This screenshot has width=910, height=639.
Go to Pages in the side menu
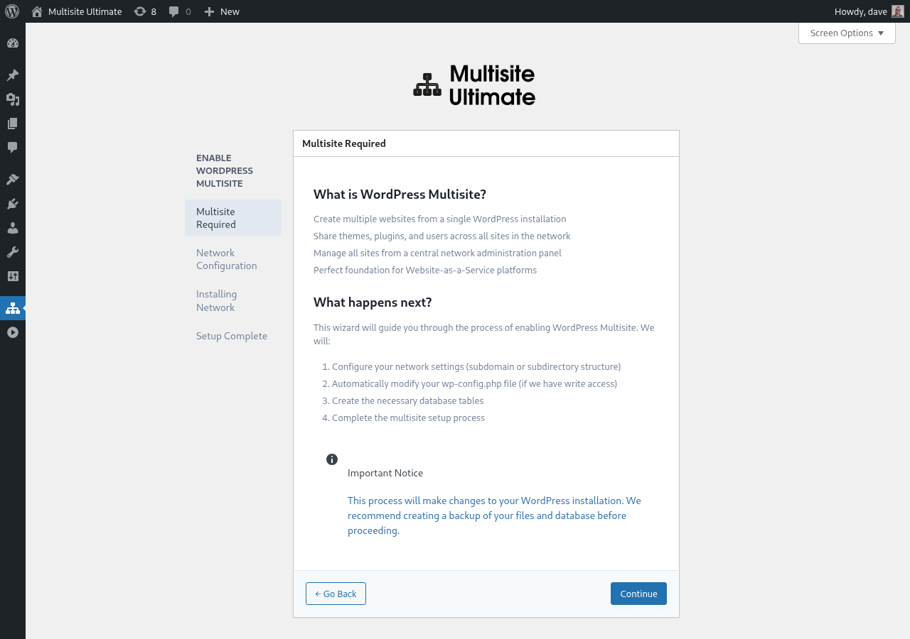point(13,124)
